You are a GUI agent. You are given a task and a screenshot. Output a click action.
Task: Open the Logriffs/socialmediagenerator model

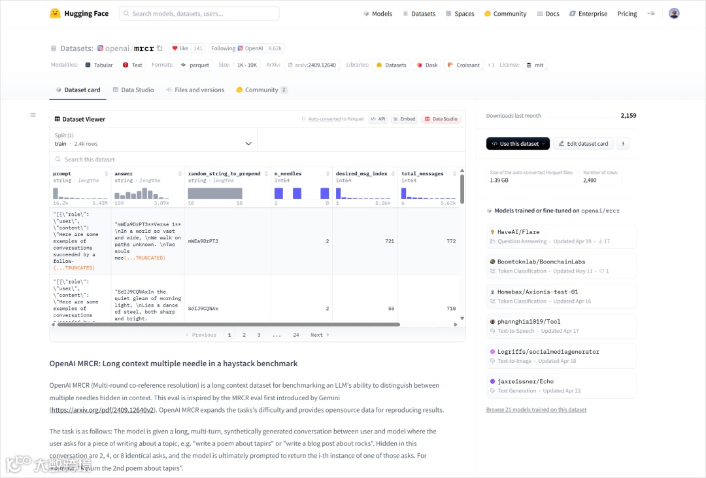(x=561, y=356)
